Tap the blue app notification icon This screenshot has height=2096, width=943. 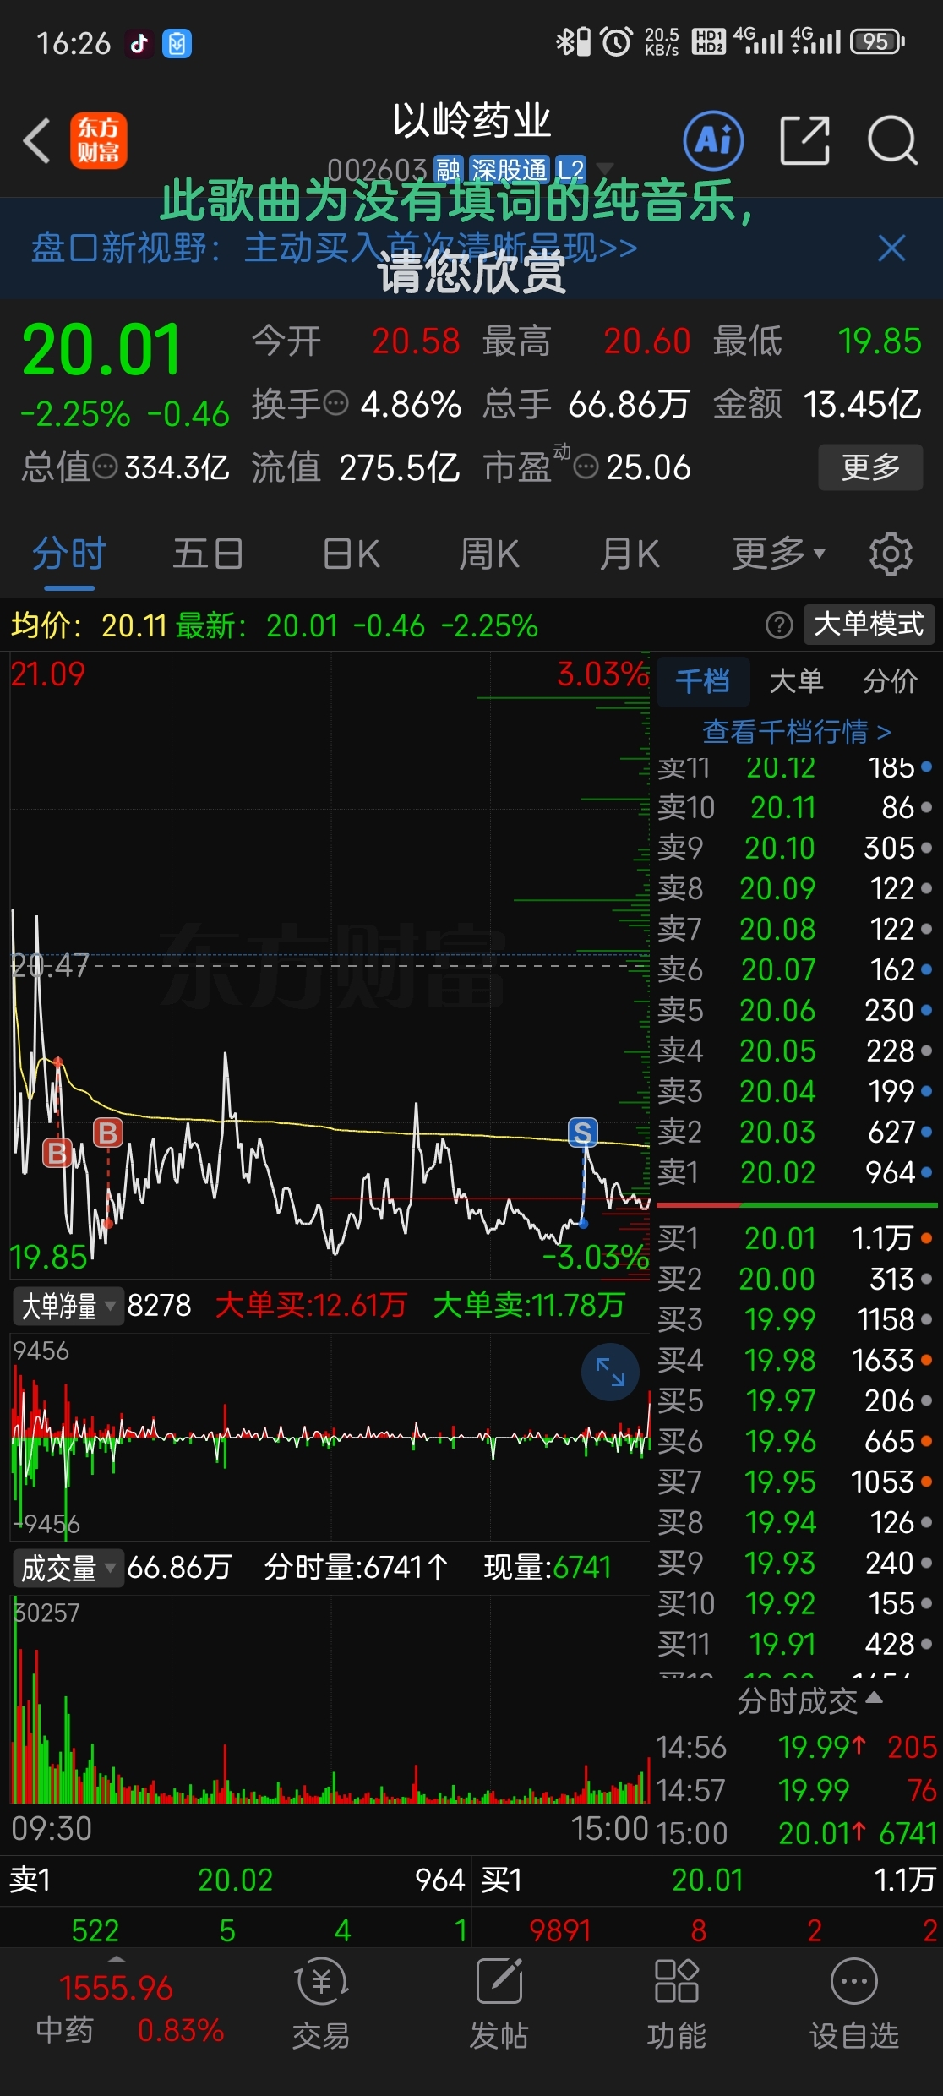click(177, 43)
